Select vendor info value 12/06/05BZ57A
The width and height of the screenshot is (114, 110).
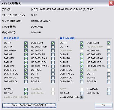(x=40, y=21)
